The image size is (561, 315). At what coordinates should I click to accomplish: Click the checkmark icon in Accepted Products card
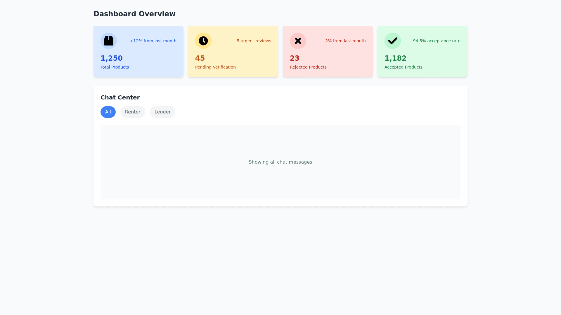393,41
